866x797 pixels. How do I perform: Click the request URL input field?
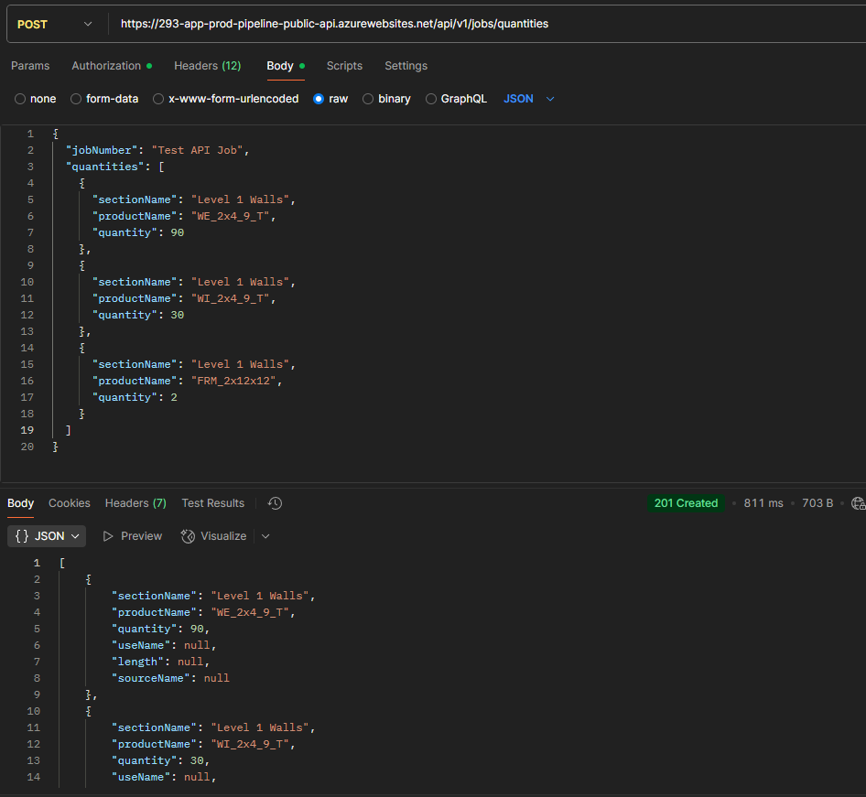coord(485,25)
